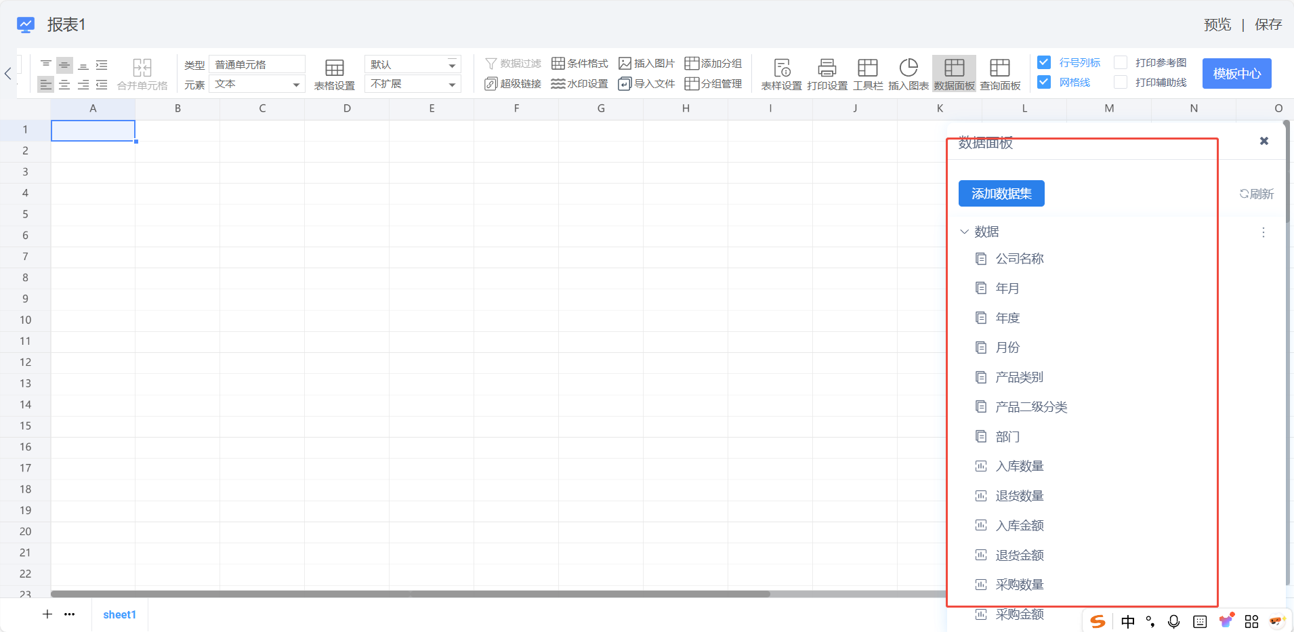Open 水印设置 watermark settings

(x=580, y=84)
